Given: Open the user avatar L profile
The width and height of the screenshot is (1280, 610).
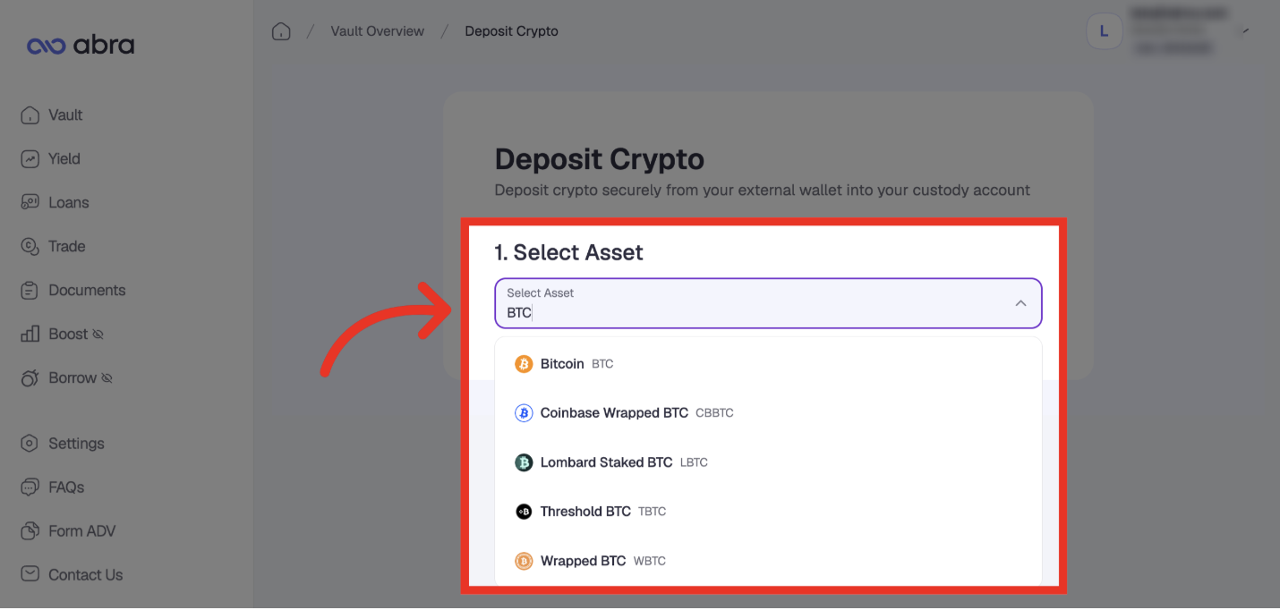Looking at the screenshot, I should tap(1104, 31).
